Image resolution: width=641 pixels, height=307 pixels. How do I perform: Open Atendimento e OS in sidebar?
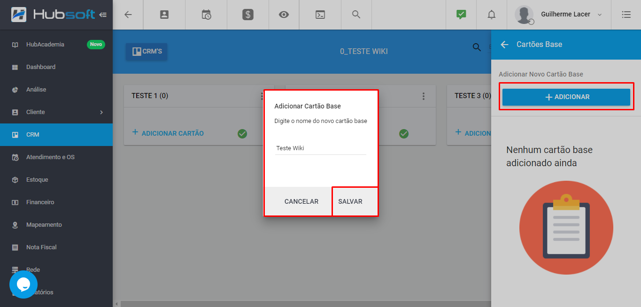pyautogui.click(x=56, y=157)
